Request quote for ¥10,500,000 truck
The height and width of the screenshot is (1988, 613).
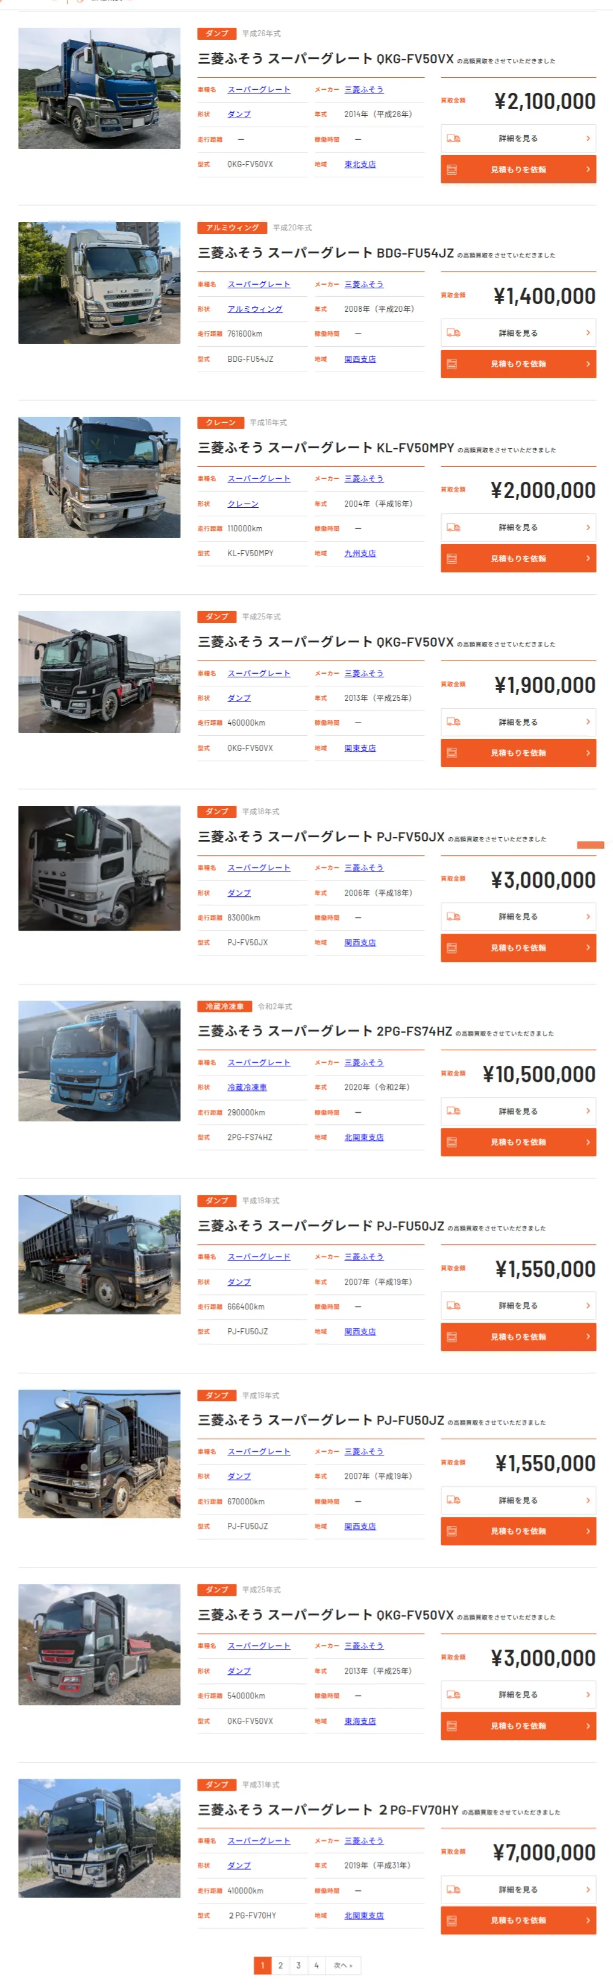(518, 1142)
